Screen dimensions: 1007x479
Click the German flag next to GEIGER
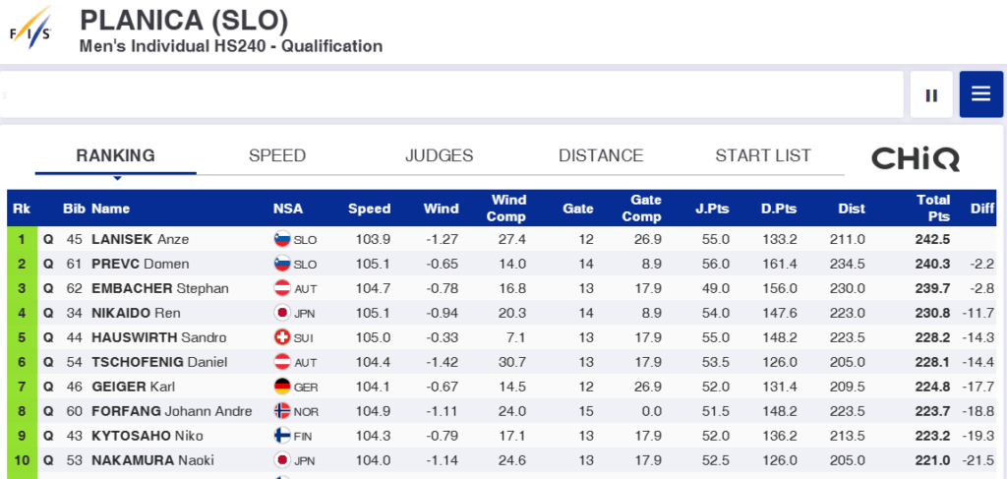pyautogui.click(x=282, y=387)
